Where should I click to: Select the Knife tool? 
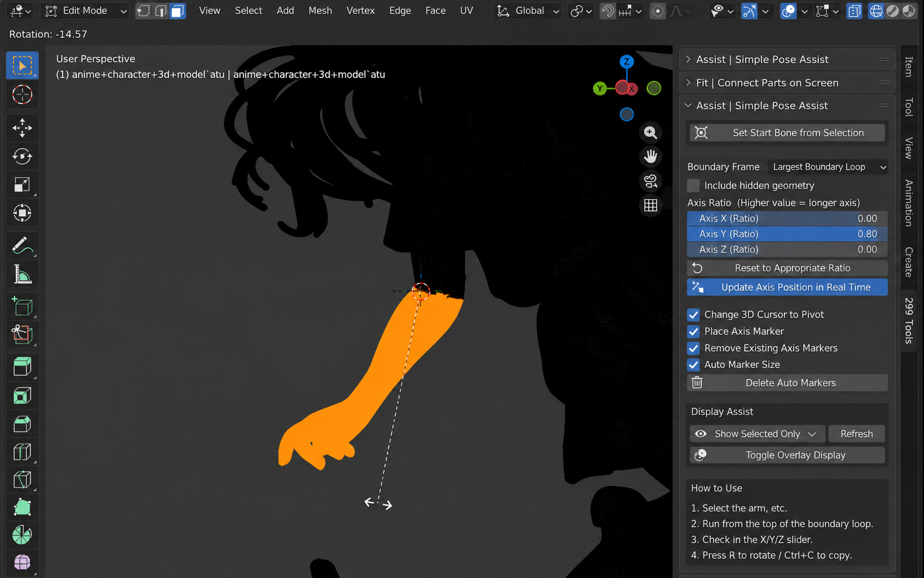coord(22,480)
